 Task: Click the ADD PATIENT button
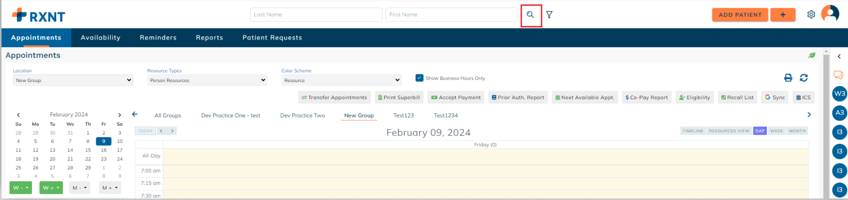[x=740, y=15]
